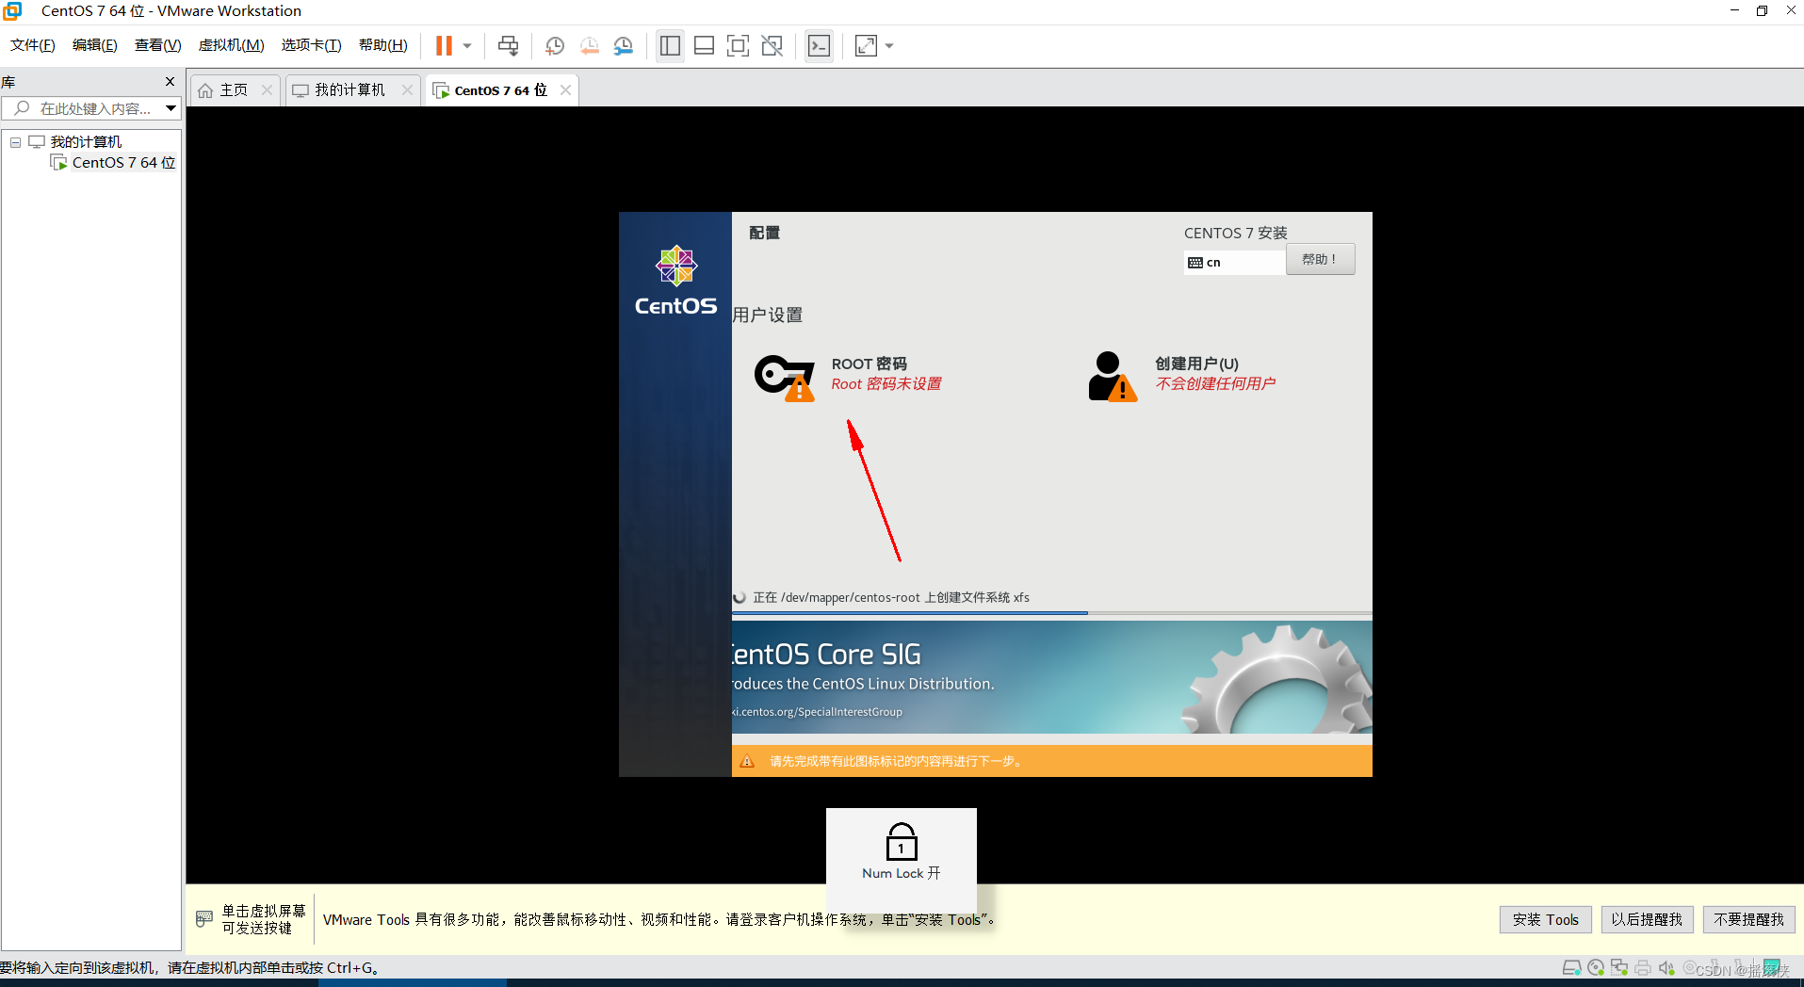1804x987 pixels.
Task: Open the 文件(F) menu
Action: pyautogui.click(x=33, y=45)
